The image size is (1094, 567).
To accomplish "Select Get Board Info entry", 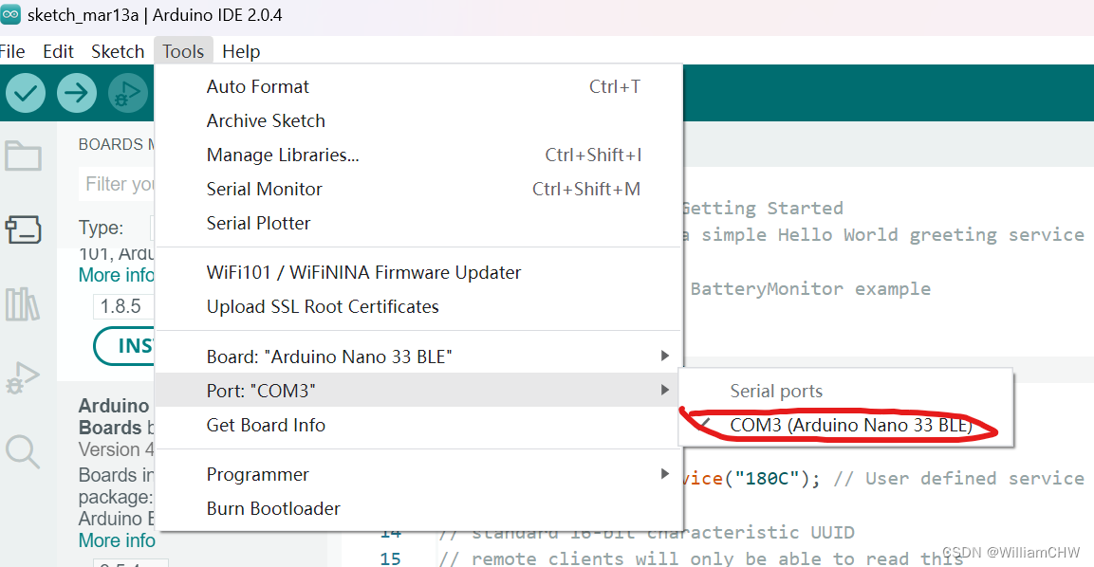I will pyautogui.click(x=418, y=425).
